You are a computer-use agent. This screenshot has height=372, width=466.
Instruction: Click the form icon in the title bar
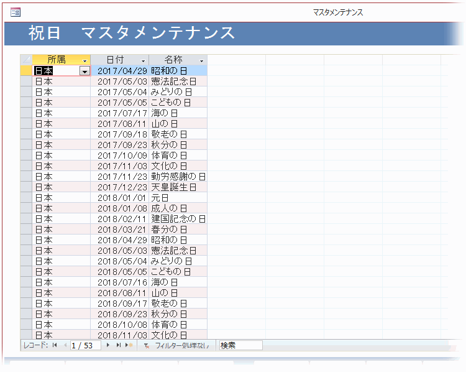coord(16,12)
